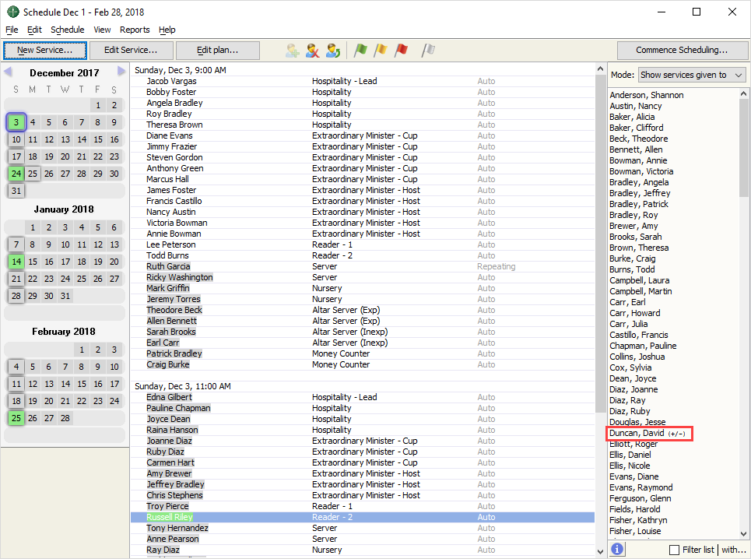The image size is (751, 559).
Task: Open the Reports menu
Action: pyautogui.click(x=135, y=30)
